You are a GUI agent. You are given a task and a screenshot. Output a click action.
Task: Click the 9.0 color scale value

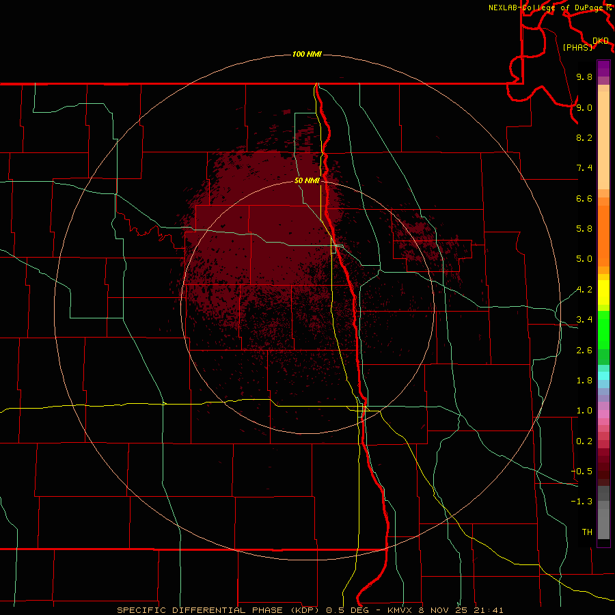pyautogui.click(x=584, y=108)
